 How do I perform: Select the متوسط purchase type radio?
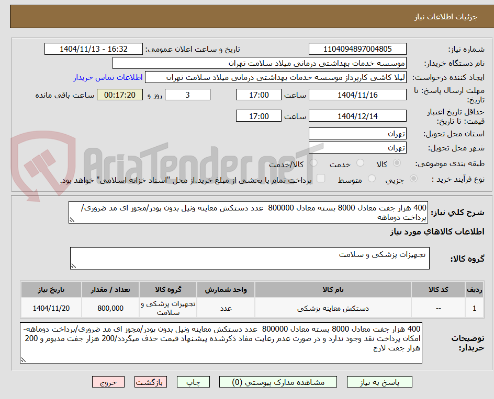[x=372, y=179]
